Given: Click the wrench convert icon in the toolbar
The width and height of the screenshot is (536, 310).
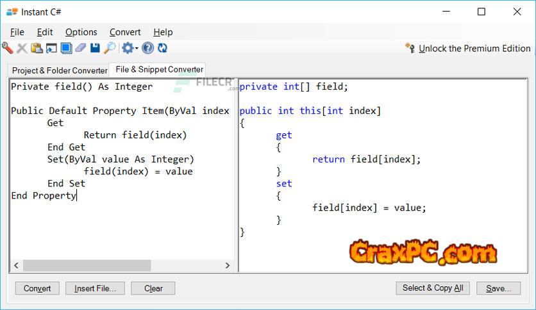Looking at the screenshot, I should pos(7,48).
